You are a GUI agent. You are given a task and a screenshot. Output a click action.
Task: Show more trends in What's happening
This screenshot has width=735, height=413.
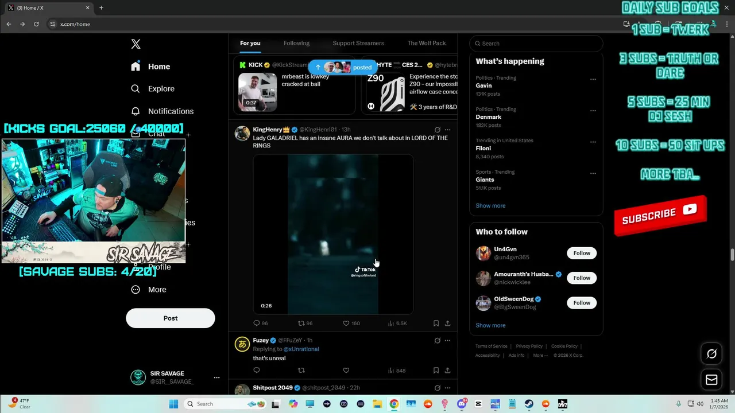[490, 205]
